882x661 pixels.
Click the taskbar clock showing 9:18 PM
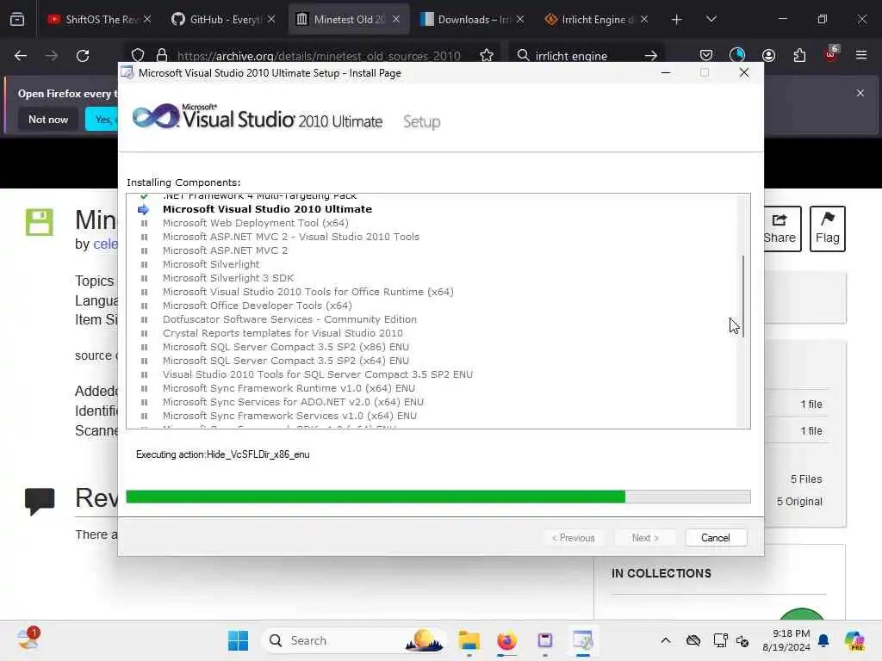click(x=786, y=640)
